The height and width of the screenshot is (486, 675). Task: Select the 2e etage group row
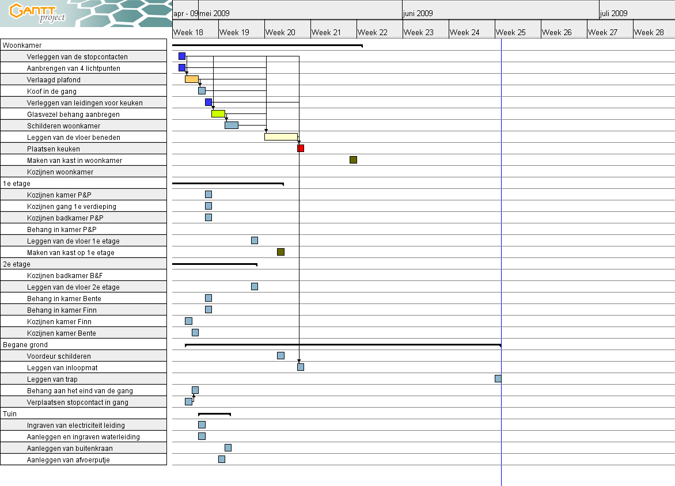[x=84, y=264]
